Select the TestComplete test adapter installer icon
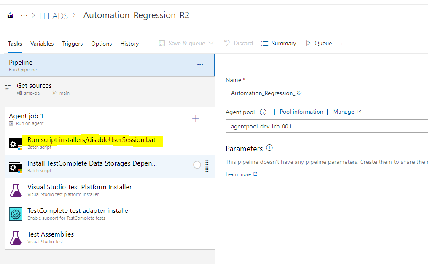 coord(16,214)
